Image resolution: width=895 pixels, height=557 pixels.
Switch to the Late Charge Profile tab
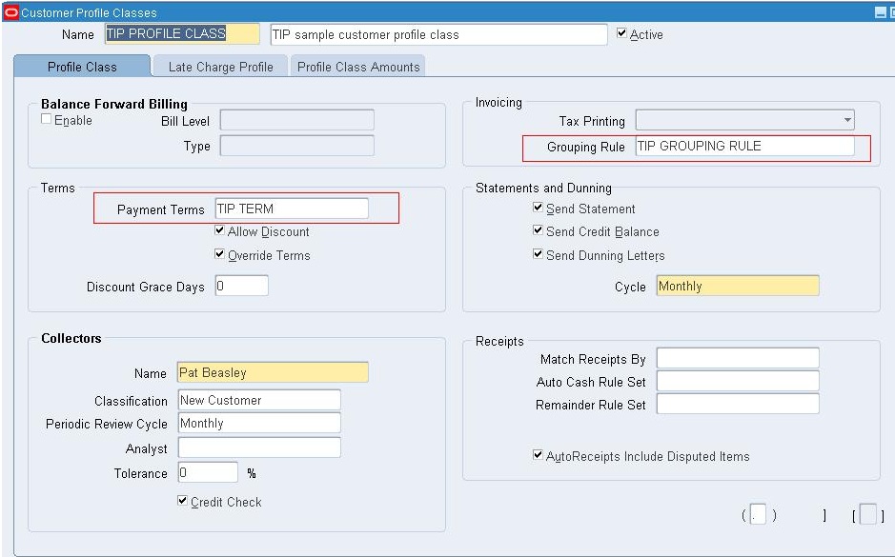pyautogui.click(x=220, y=66)
